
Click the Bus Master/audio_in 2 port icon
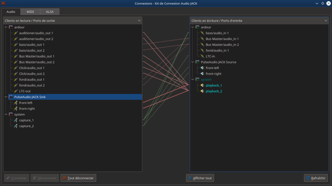(202, 45)
